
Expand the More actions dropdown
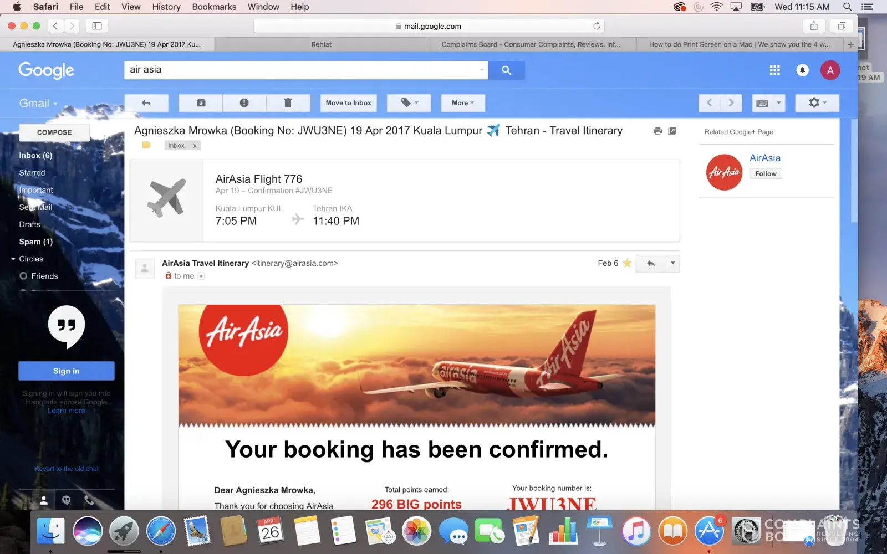click(463, 103)
